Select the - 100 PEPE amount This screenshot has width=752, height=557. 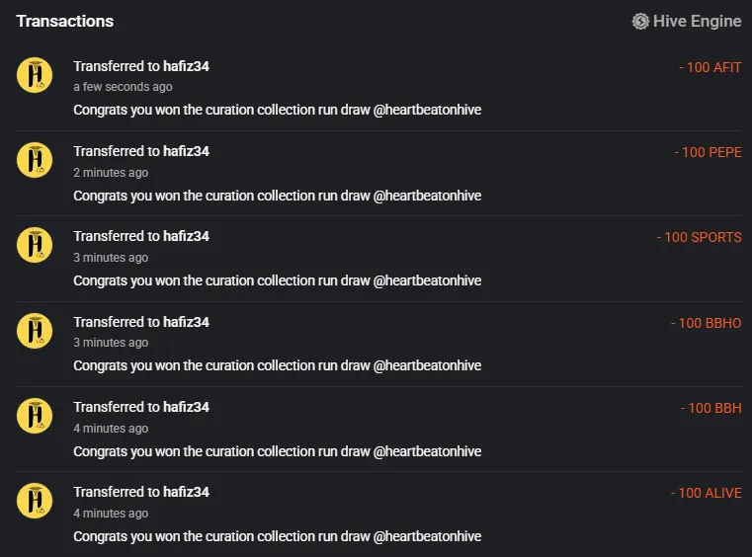pyautogui.click(x=708, y=152)
